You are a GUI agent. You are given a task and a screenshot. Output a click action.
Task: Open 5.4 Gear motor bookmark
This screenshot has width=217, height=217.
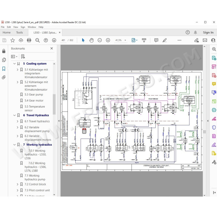[x=34, y=101]
